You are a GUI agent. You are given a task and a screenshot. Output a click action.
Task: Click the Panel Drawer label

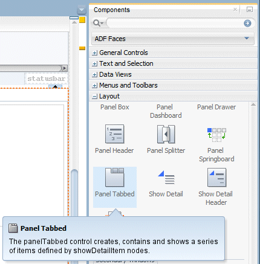[216, 107]
